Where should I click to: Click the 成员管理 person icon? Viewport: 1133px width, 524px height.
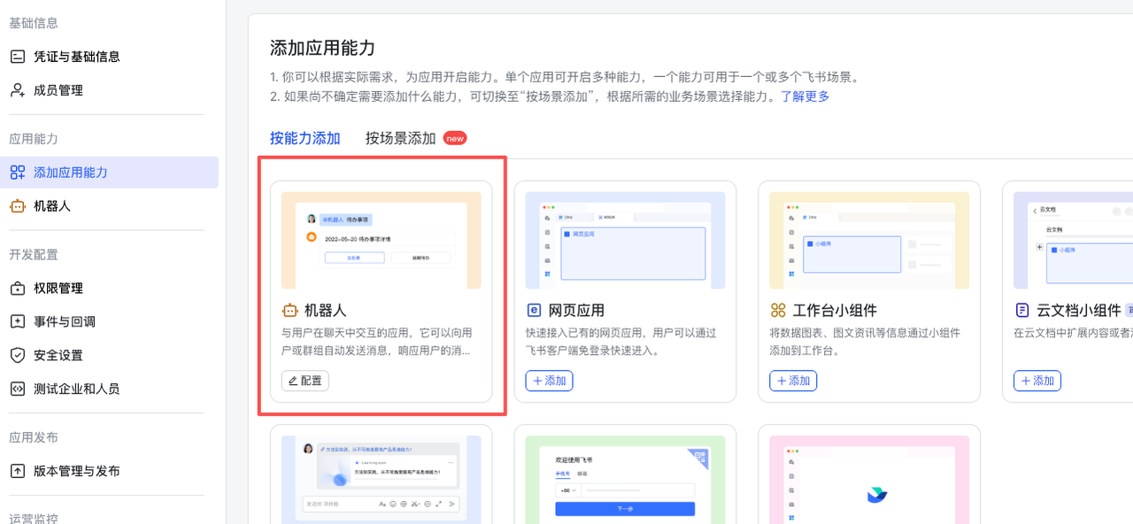coord(18,90)
